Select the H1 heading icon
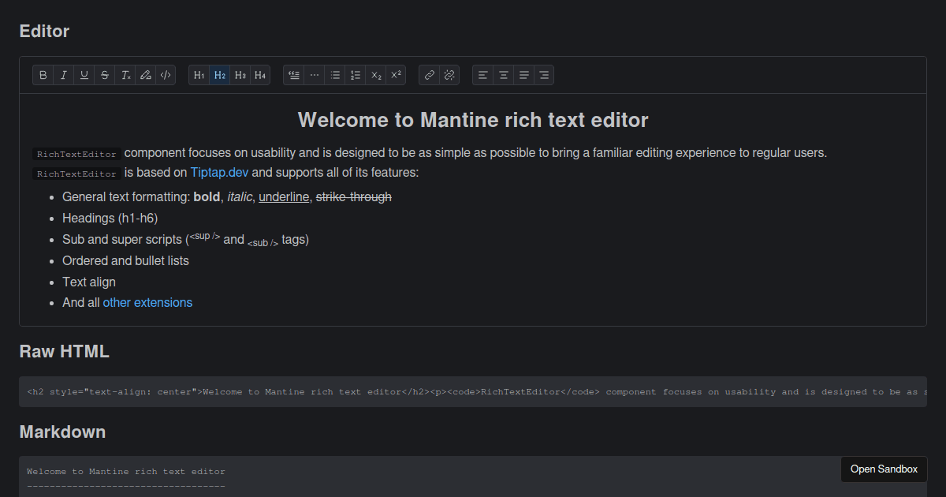946x497 pixels. pyautogui.click(x=199, y=75)
